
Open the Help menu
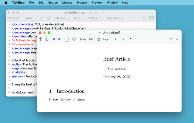(x=125, y=2)
